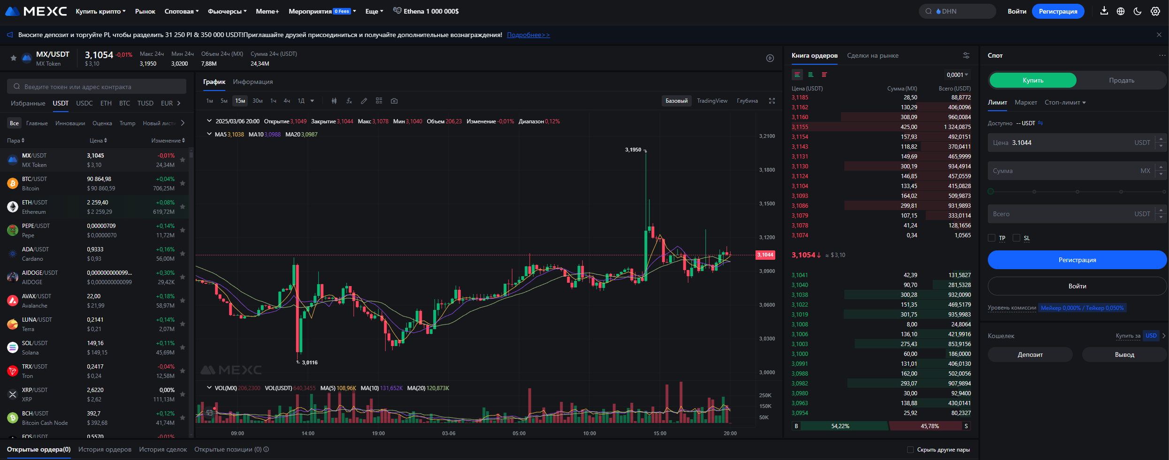Enable the SL checkbox
1169x460 pixels.
coord(1016,238)
